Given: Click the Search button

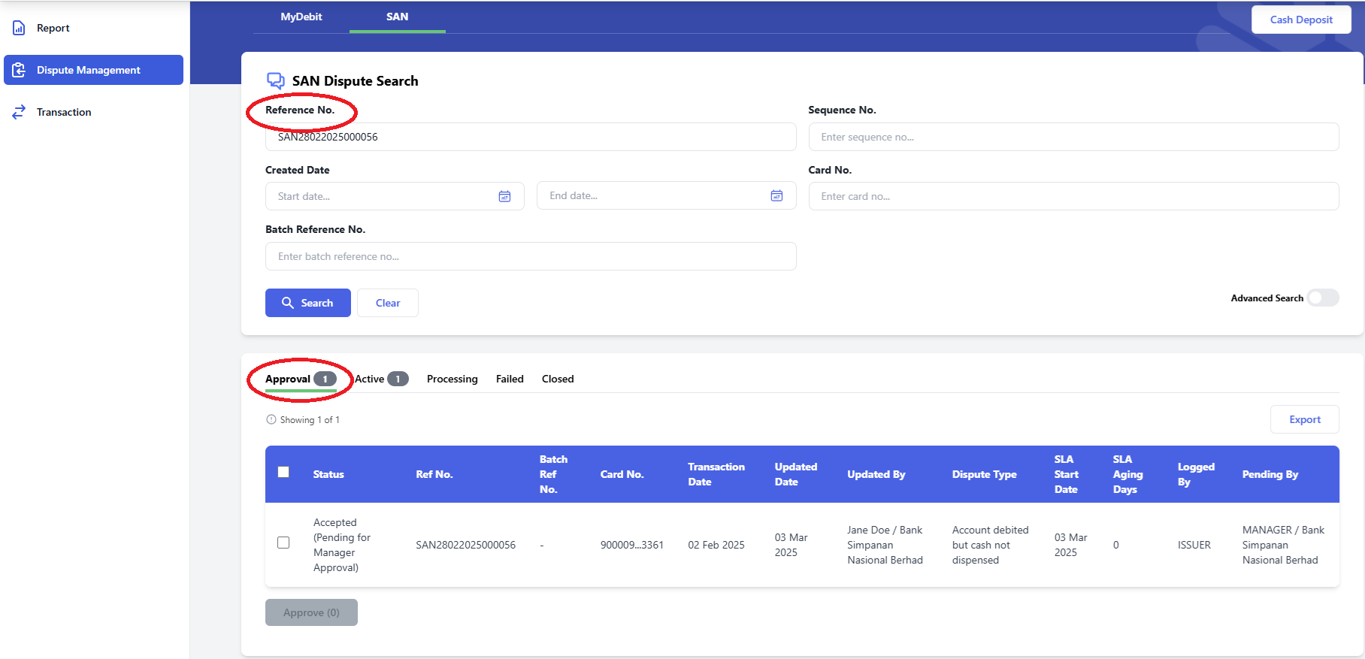Looking at the screenshot, I should (x=308, y=303).
